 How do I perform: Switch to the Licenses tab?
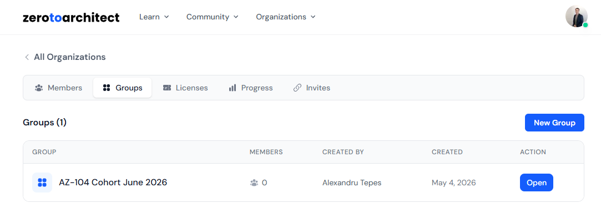tap(185, 88)
